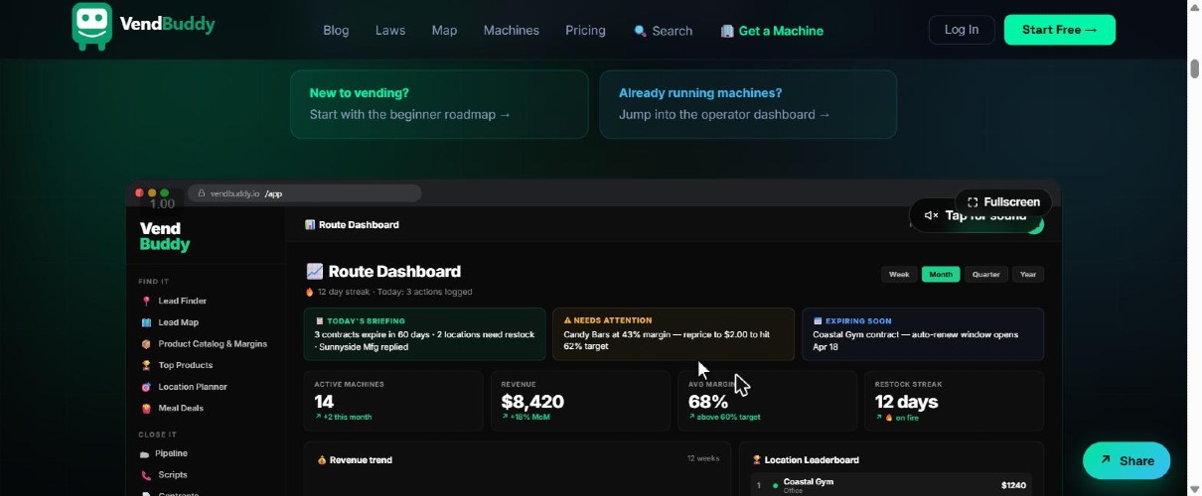Open the Already running machines dashboard card
The height and width of the screenshot is (496, 1202).
point(748,104)
